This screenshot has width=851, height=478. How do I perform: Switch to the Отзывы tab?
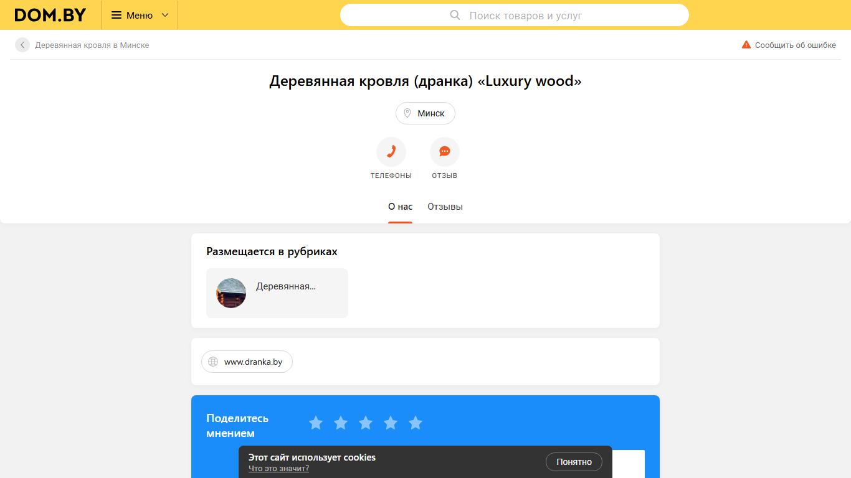[x=445, y=207]
